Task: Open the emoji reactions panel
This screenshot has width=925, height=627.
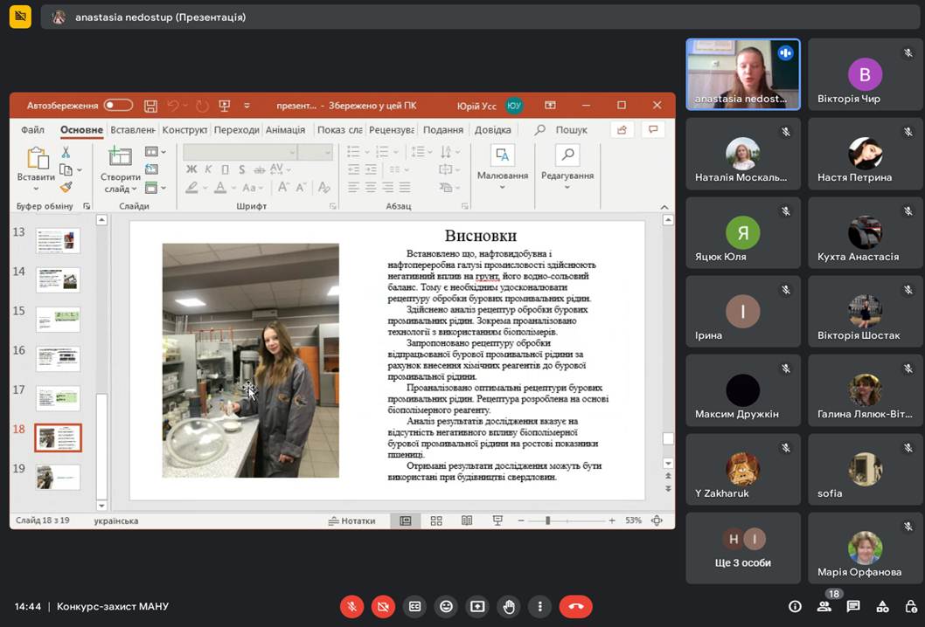Action: click(446, 606)
